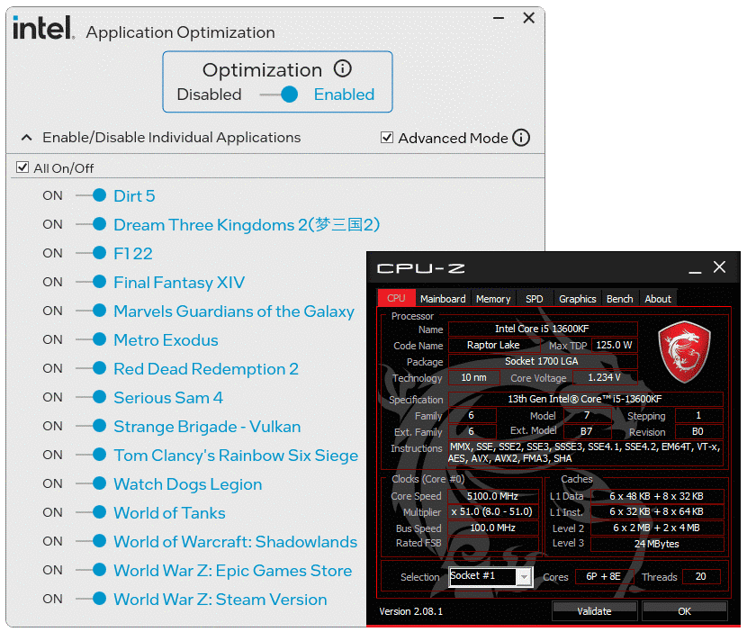
Task: Click the Max TDP value 125.0 W
Action: (x=614, y=345)
